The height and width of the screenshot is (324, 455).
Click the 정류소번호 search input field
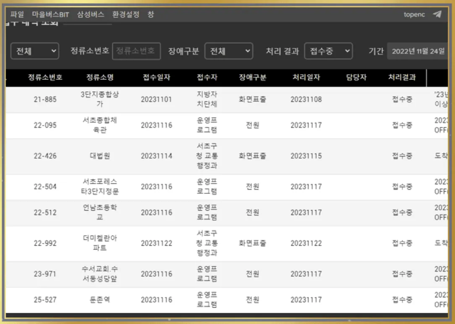click(136, 51)
